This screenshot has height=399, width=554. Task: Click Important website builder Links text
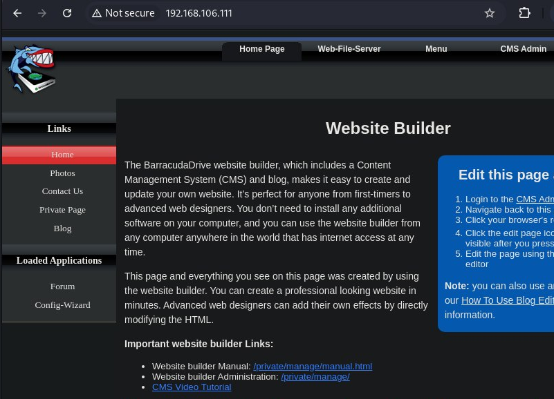tap(199, 344)
